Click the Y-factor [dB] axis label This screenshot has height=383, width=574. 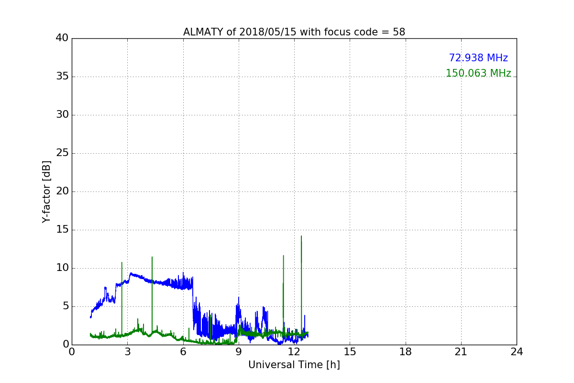46,191
